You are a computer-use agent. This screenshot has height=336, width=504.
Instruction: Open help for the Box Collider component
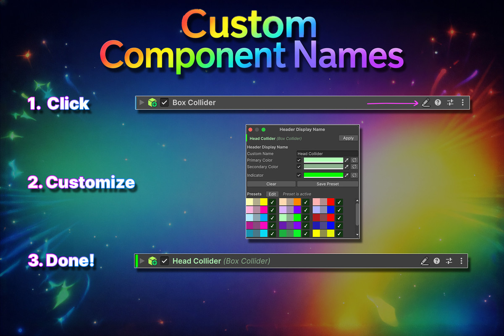click(438, 102)
